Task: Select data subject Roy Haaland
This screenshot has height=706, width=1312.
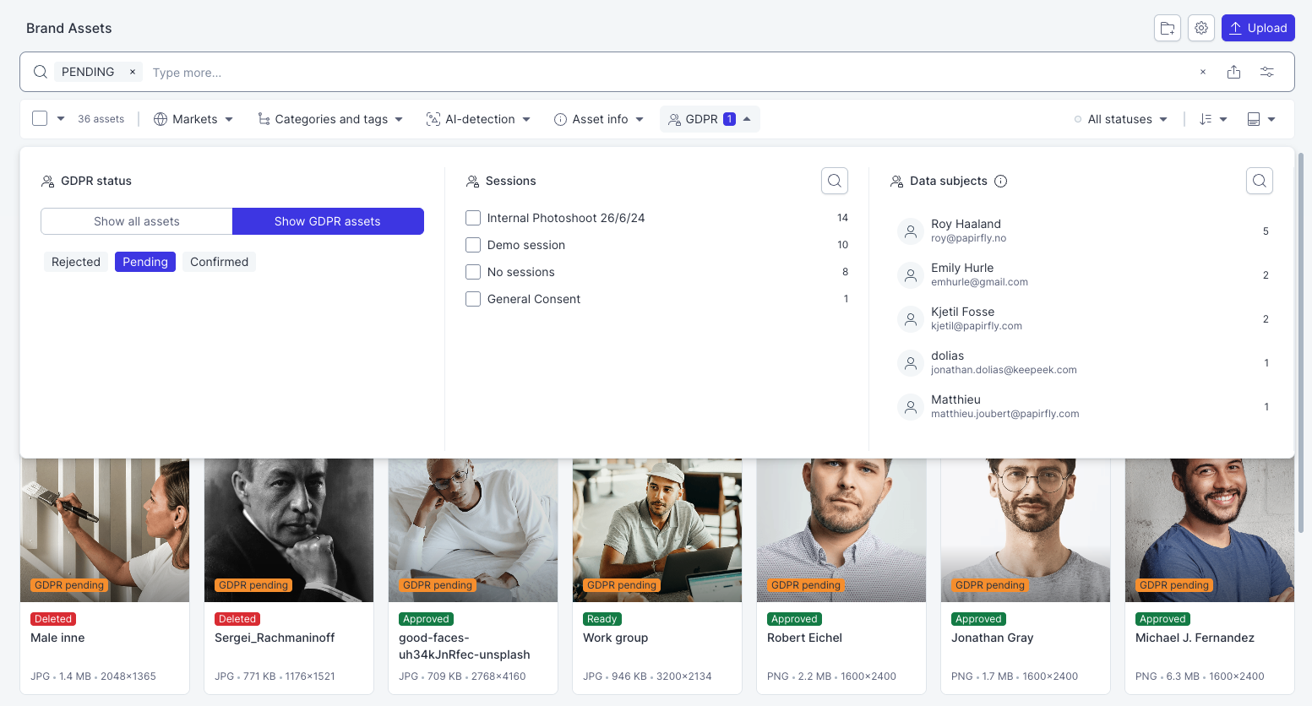Action: (1083, 231)
